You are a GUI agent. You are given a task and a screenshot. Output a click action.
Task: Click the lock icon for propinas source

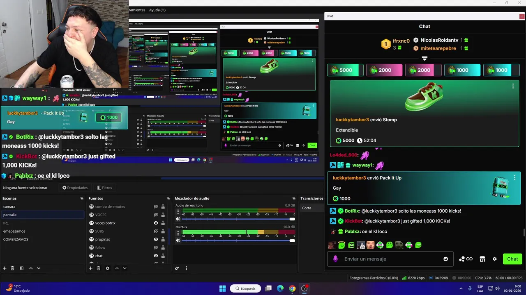tap(163, 239)
